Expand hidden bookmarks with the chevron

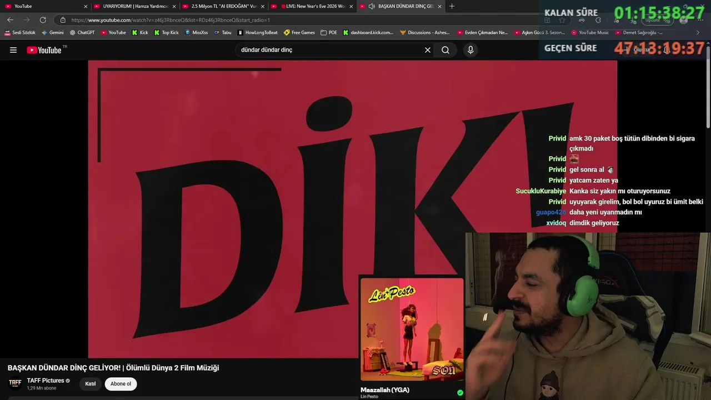[698, 33]
